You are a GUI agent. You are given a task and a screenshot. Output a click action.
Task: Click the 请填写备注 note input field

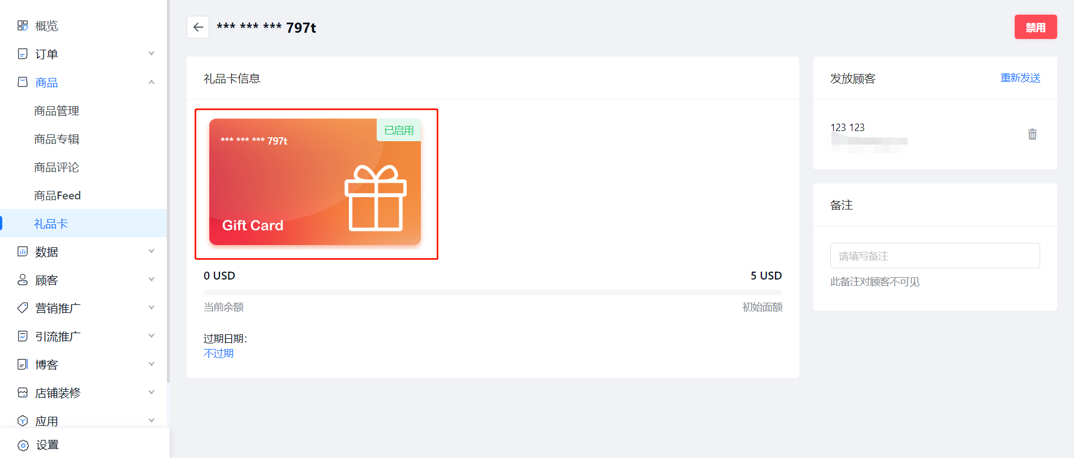click(935, 256)
